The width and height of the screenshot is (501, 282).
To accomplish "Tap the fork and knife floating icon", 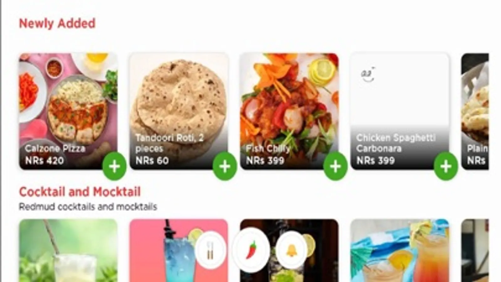I will tap(210, 250).
